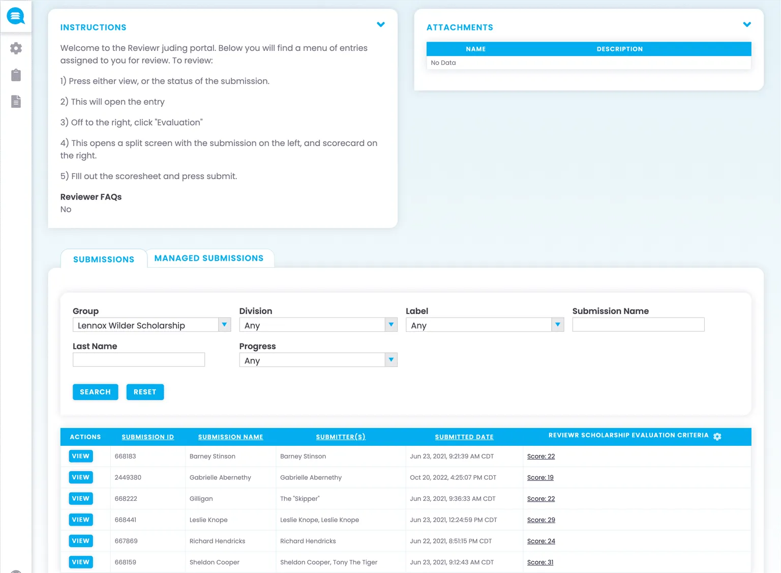Focus the Submission Name input field
Screen dimensions: 781x573
pyautogui.click(x=638, y=325)
